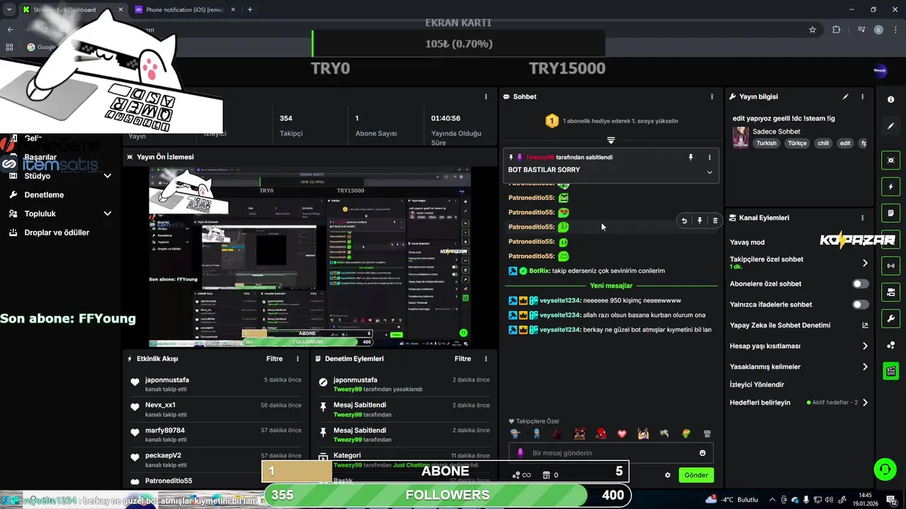Image resolution: width=906 pixels, height=509 pixels.
Task: Click the pencil icon in Yayın bilgisi header
Action: click(845, 97)
